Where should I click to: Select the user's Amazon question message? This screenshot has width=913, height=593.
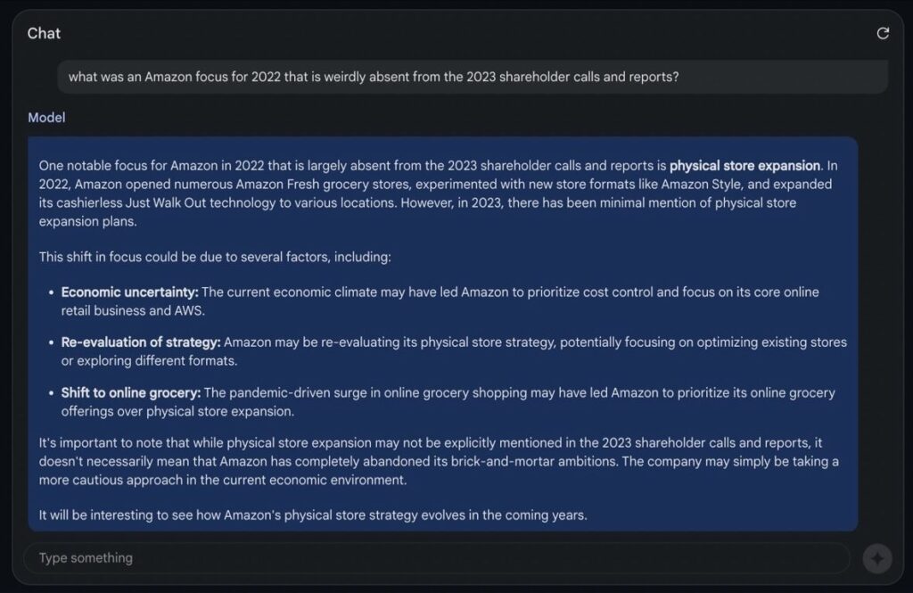(374, 77)
